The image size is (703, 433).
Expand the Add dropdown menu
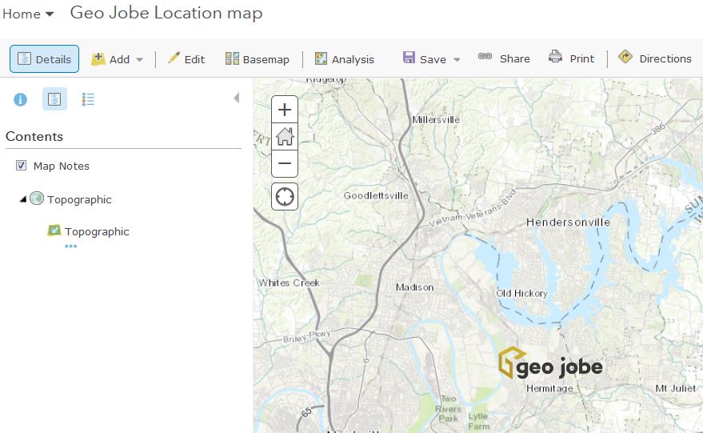click(118, 59)
